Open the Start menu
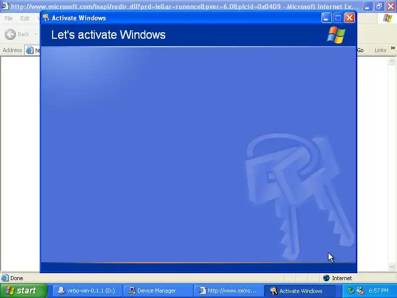 pyautogui.click(x=23, y=291)
